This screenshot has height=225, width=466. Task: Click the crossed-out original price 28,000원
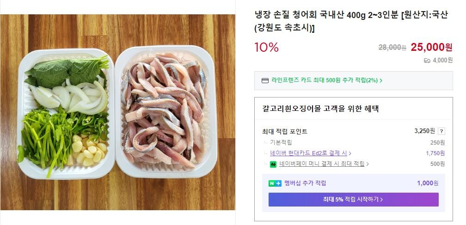392,48
